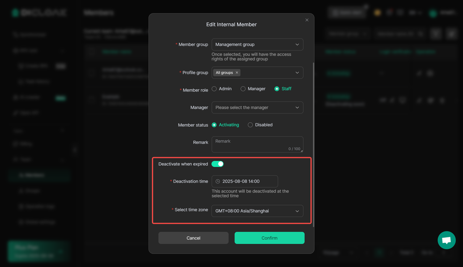Screen dimensions: 463x267
Task: Click the clock icon in Deactivation time
Action: (218, 181)
